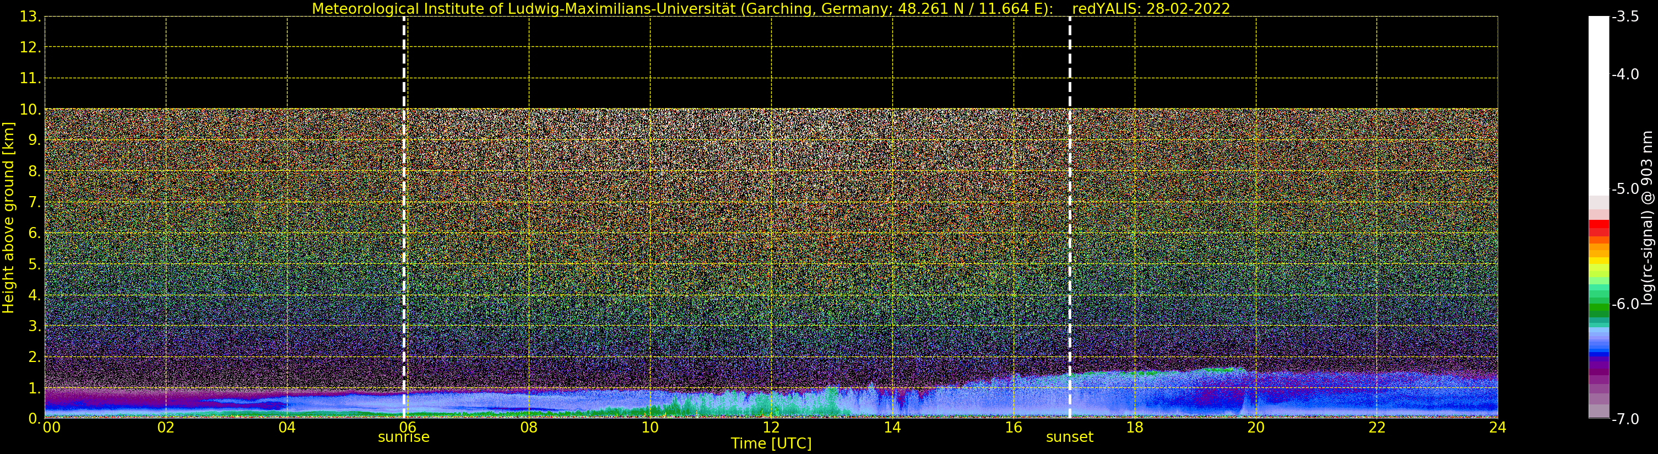Screen dimensions: 1658x454
Task: Click the 'log(rc-signal) @ 903 nm' colorbar label
Action: click(1647, 218)
